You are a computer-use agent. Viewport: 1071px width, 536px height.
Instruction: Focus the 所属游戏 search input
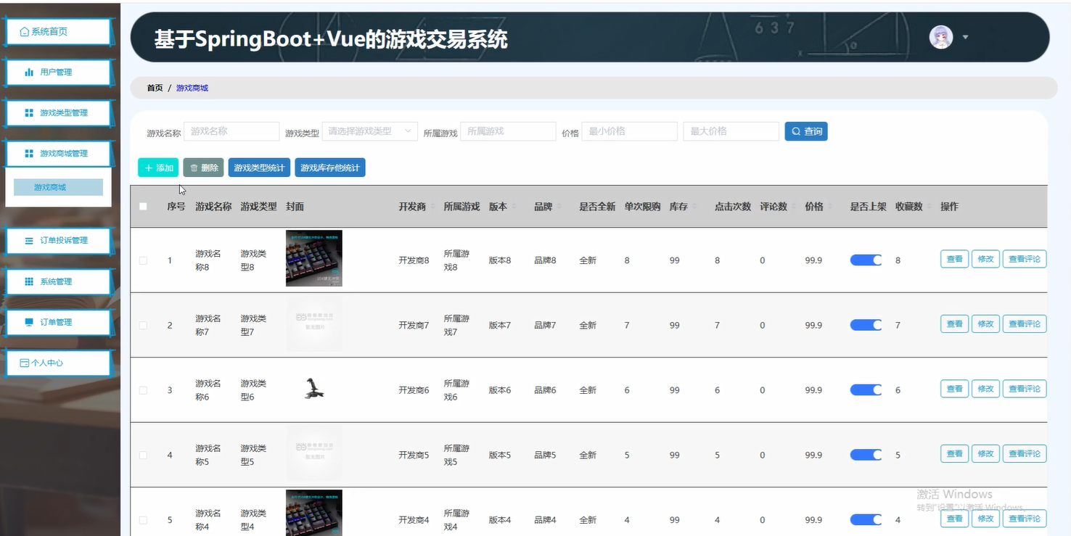click(x=508, y=131)
